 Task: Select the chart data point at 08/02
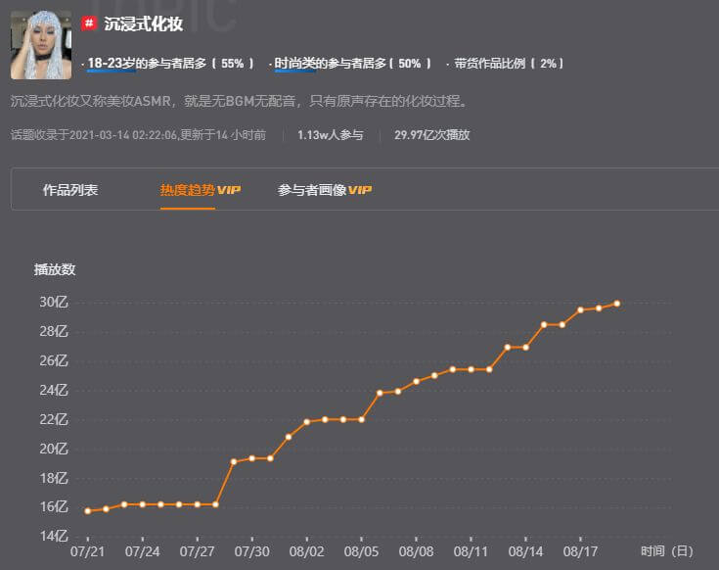tap(307, 422)
